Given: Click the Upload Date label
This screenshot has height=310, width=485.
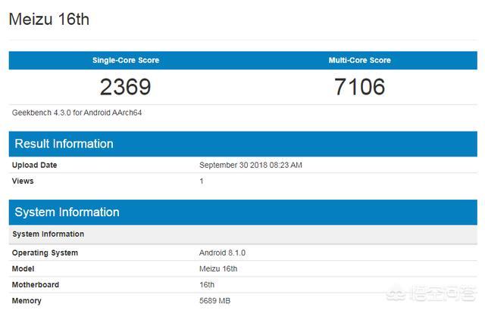Looking at the screenshot, I should 34,165.
